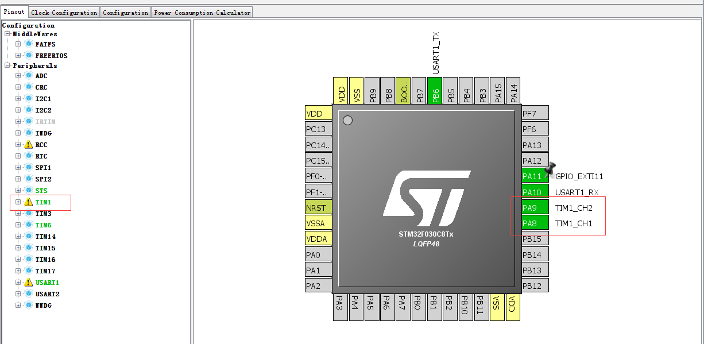Select the green PA9 pin
This screenshot has height=344, width=704.
point(535,208)
